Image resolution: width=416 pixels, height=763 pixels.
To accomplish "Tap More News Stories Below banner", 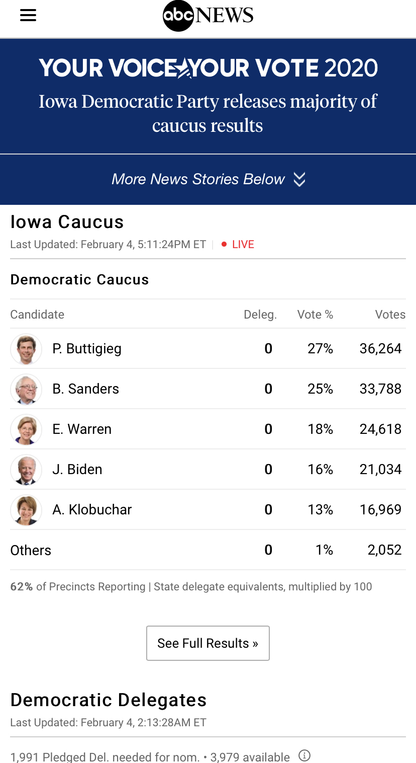I will click(x=208, y=179).
